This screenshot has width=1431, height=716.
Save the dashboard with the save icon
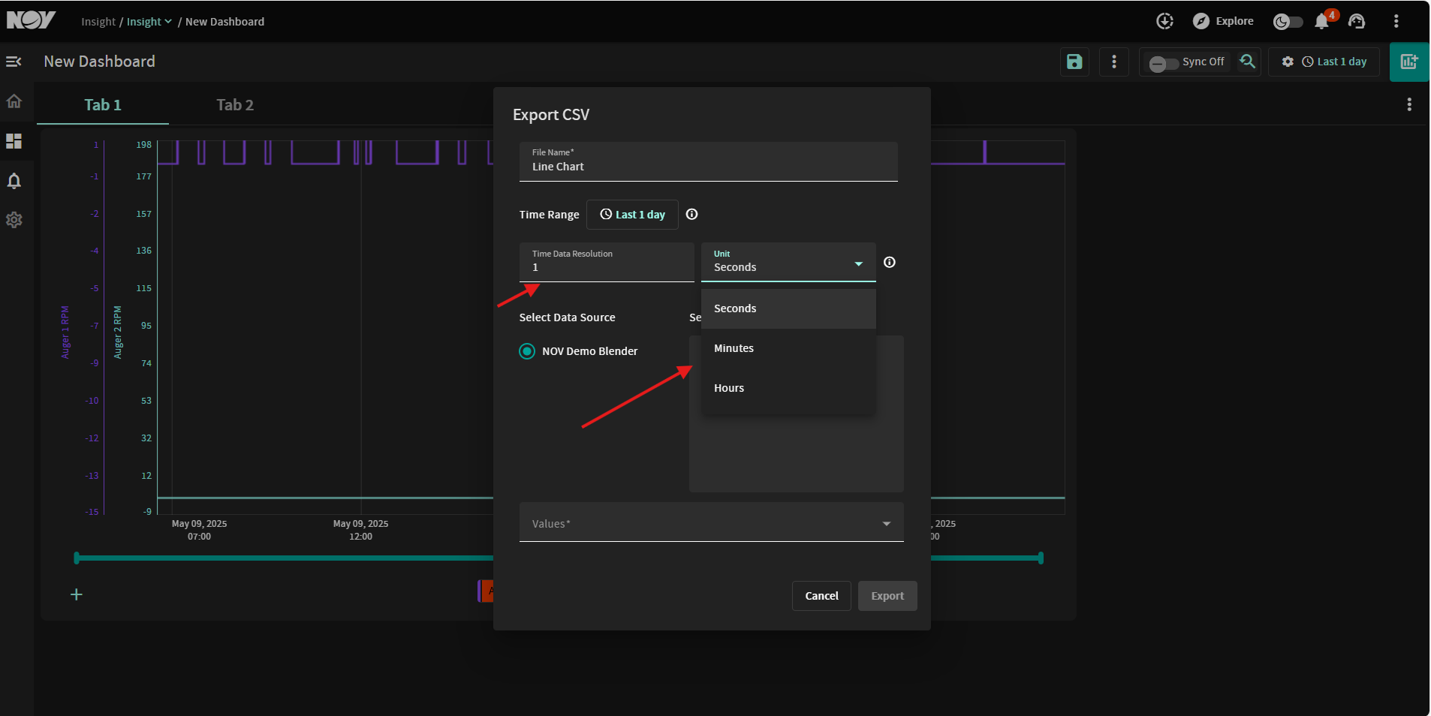click(1074, 62)
